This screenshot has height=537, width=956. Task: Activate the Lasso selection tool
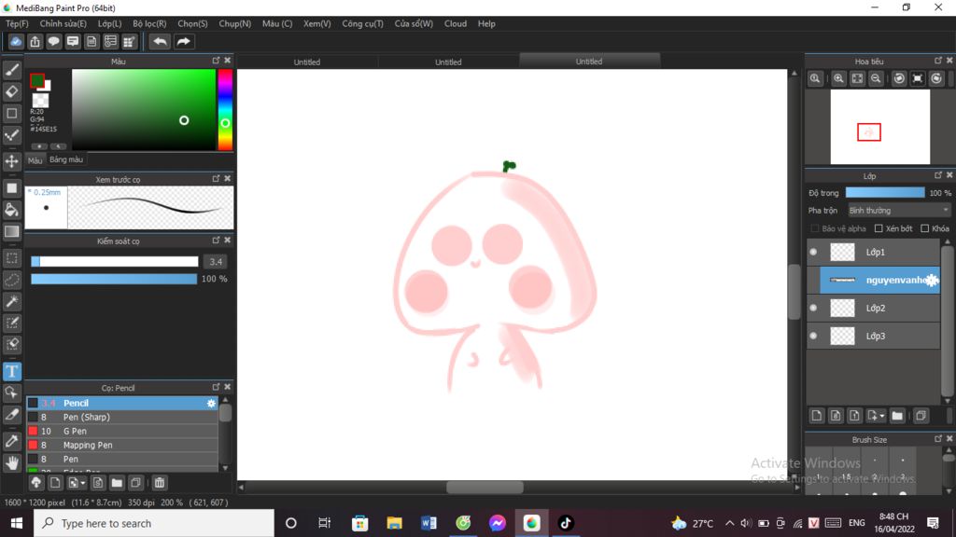[x=11, y=280]
